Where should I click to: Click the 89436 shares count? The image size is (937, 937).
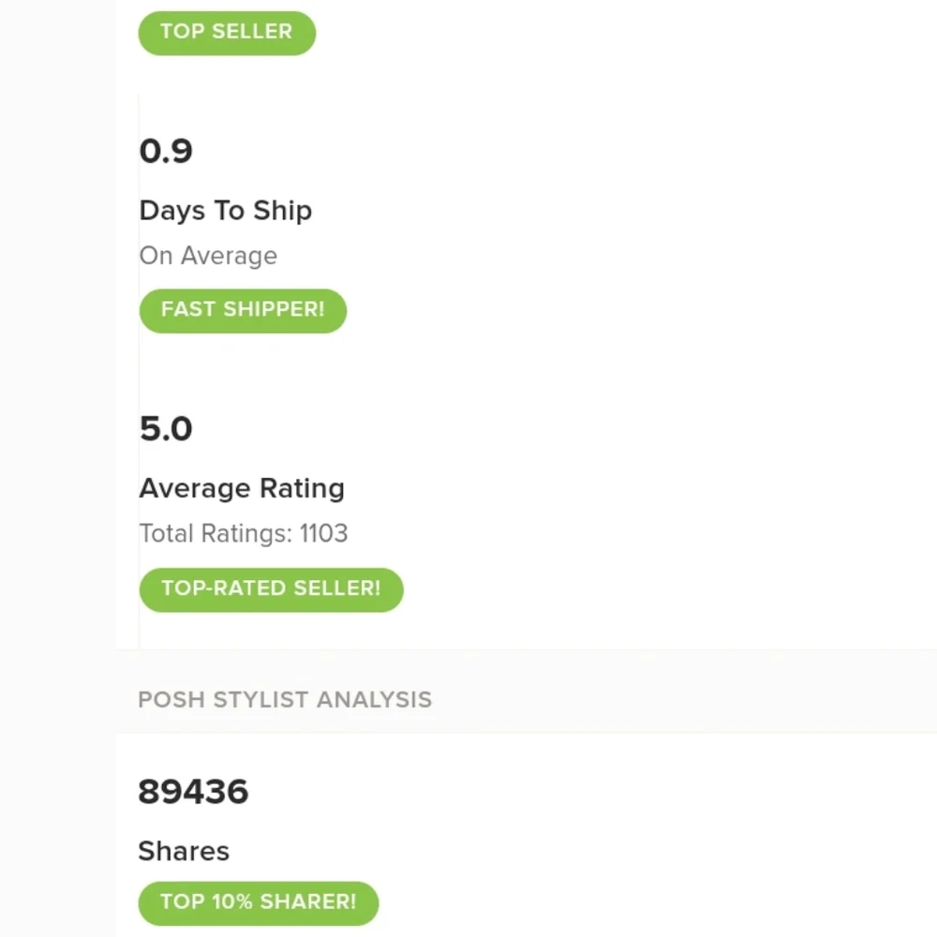click(x=193, y=792)
